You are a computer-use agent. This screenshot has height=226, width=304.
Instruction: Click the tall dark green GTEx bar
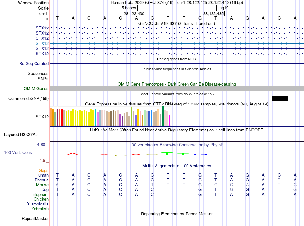click(x=163, y=116)
